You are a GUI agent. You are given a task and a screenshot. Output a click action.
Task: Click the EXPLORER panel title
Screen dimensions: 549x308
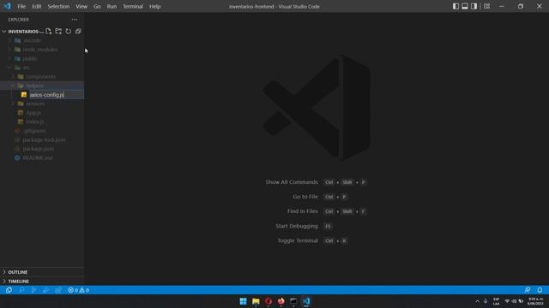(x=19, y=20)
